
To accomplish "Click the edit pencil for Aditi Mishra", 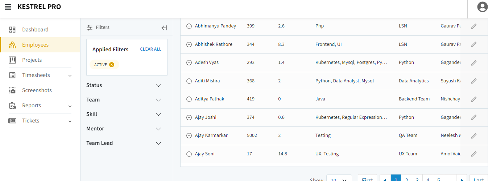I will tap(473, 81).
